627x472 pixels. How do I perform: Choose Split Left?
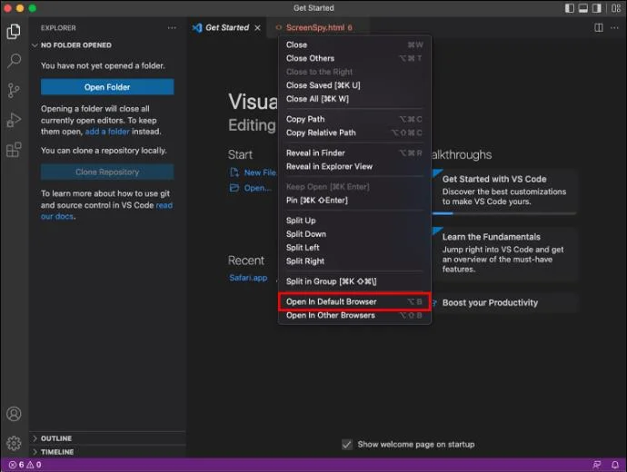point(354,248)
